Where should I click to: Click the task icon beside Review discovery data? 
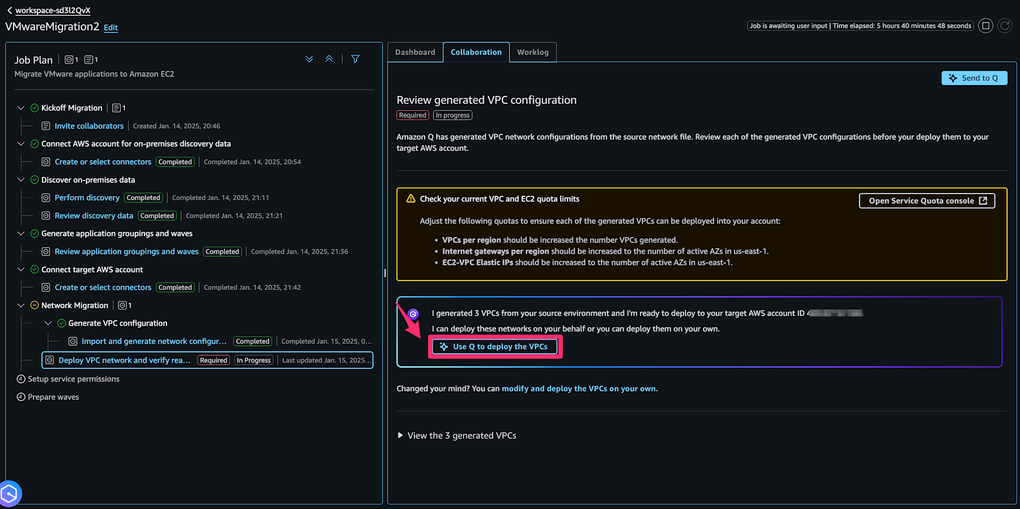click(46, 216)
